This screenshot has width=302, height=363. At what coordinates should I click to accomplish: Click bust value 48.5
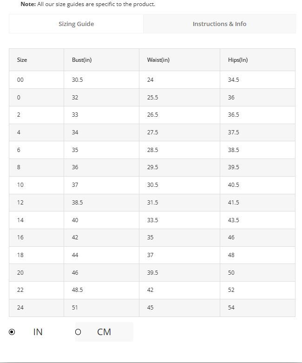tap(77, 290)
